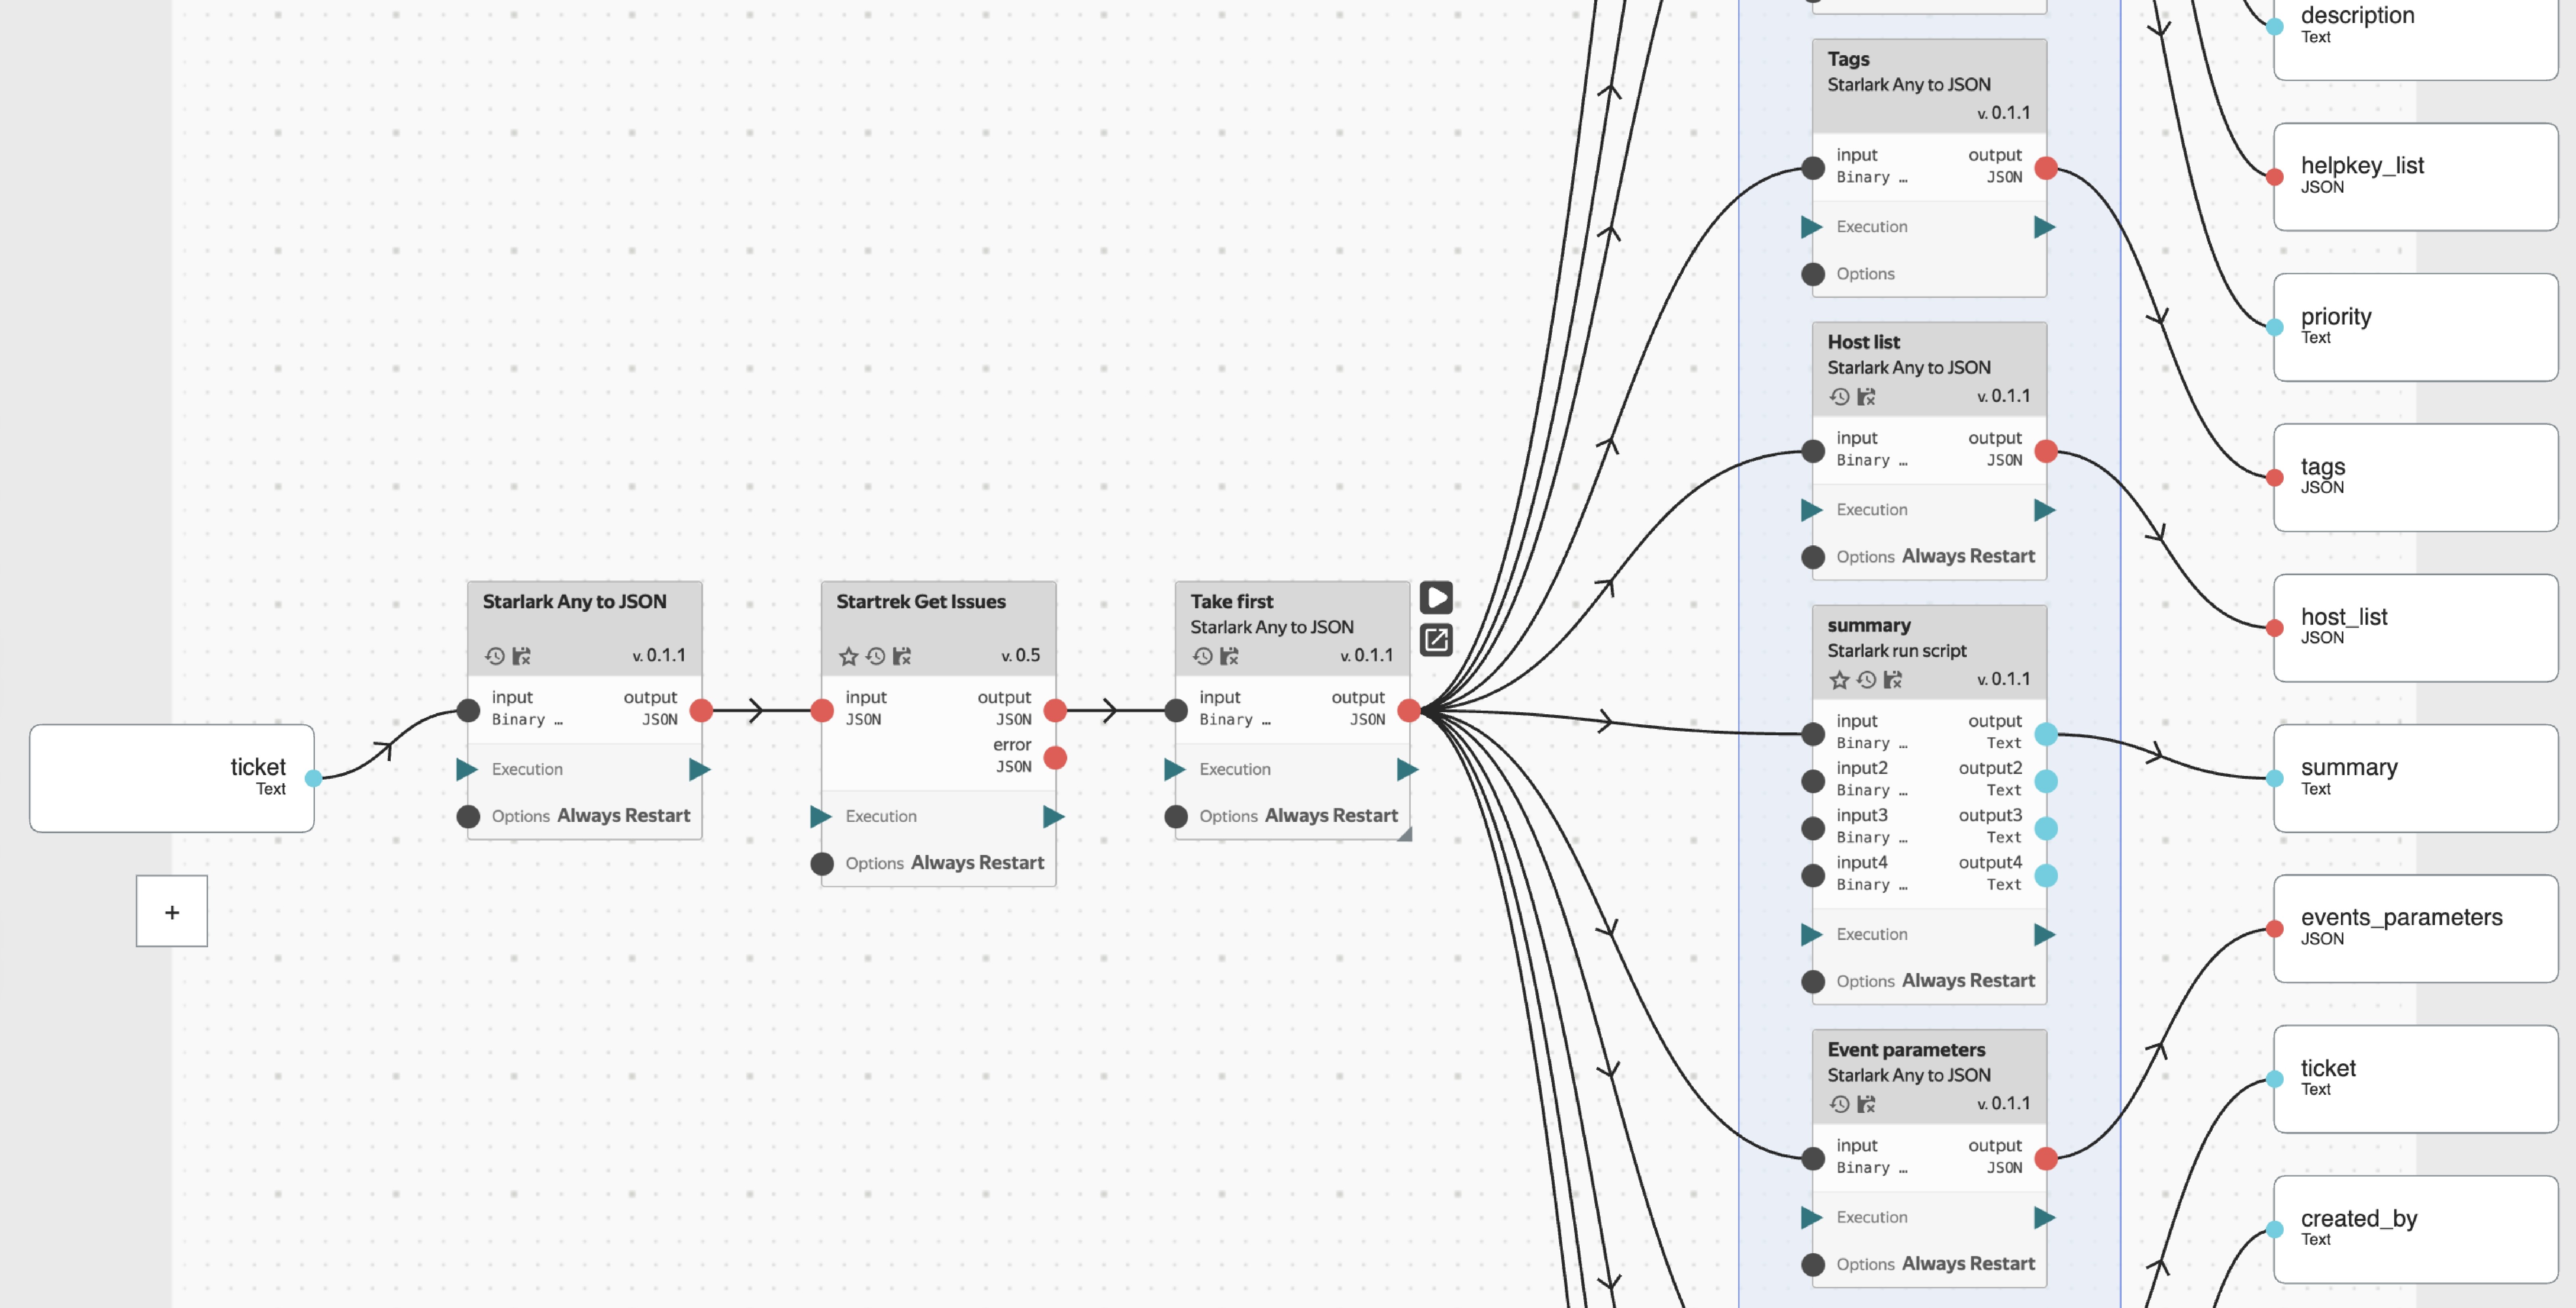
Task: Click the helpkey_list output block
Action: (x=2415, y=177)
